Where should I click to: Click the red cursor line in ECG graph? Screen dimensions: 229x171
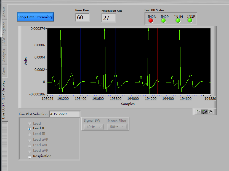(158, 61)
